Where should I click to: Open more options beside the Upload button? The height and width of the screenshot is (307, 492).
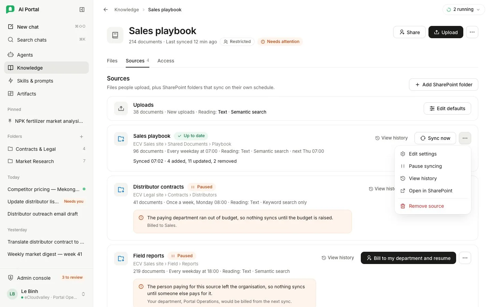472,32
